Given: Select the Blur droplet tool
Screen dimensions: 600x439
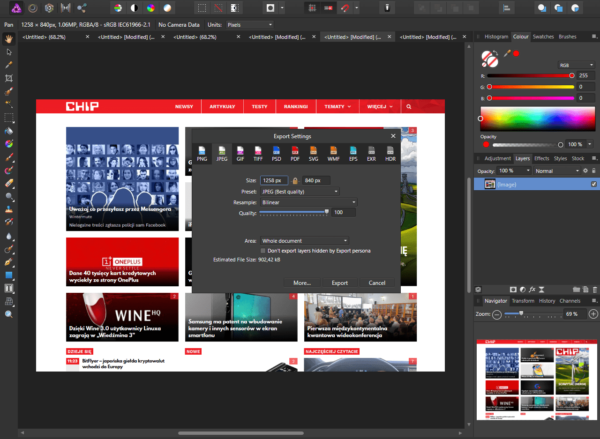Looking at the screenshot, I should pos(8,236).
